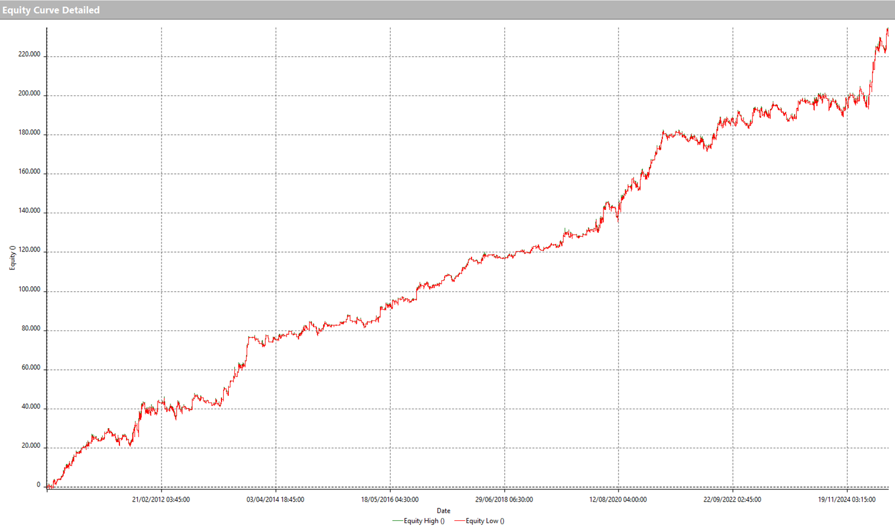Click the green Equity High legend line
This screenshot has height=527, width=895.
[x=398, y=521]
